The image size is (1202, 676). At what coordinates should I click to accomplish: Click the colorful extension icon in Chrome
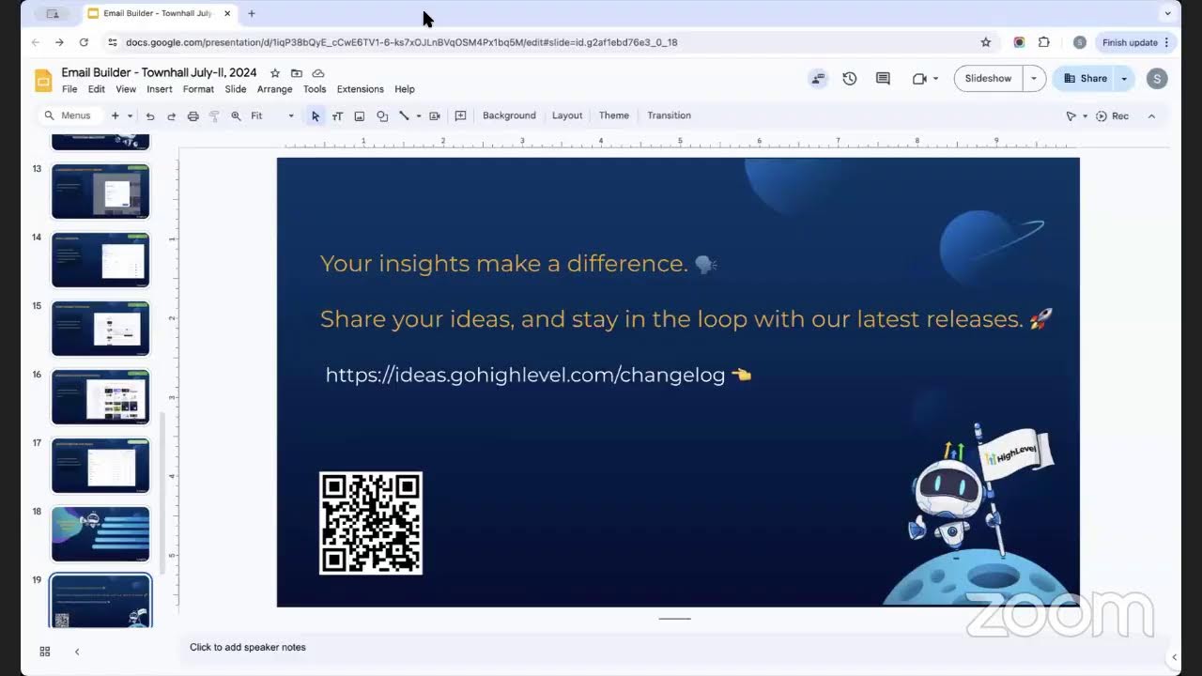click(x=1019, y=42)
